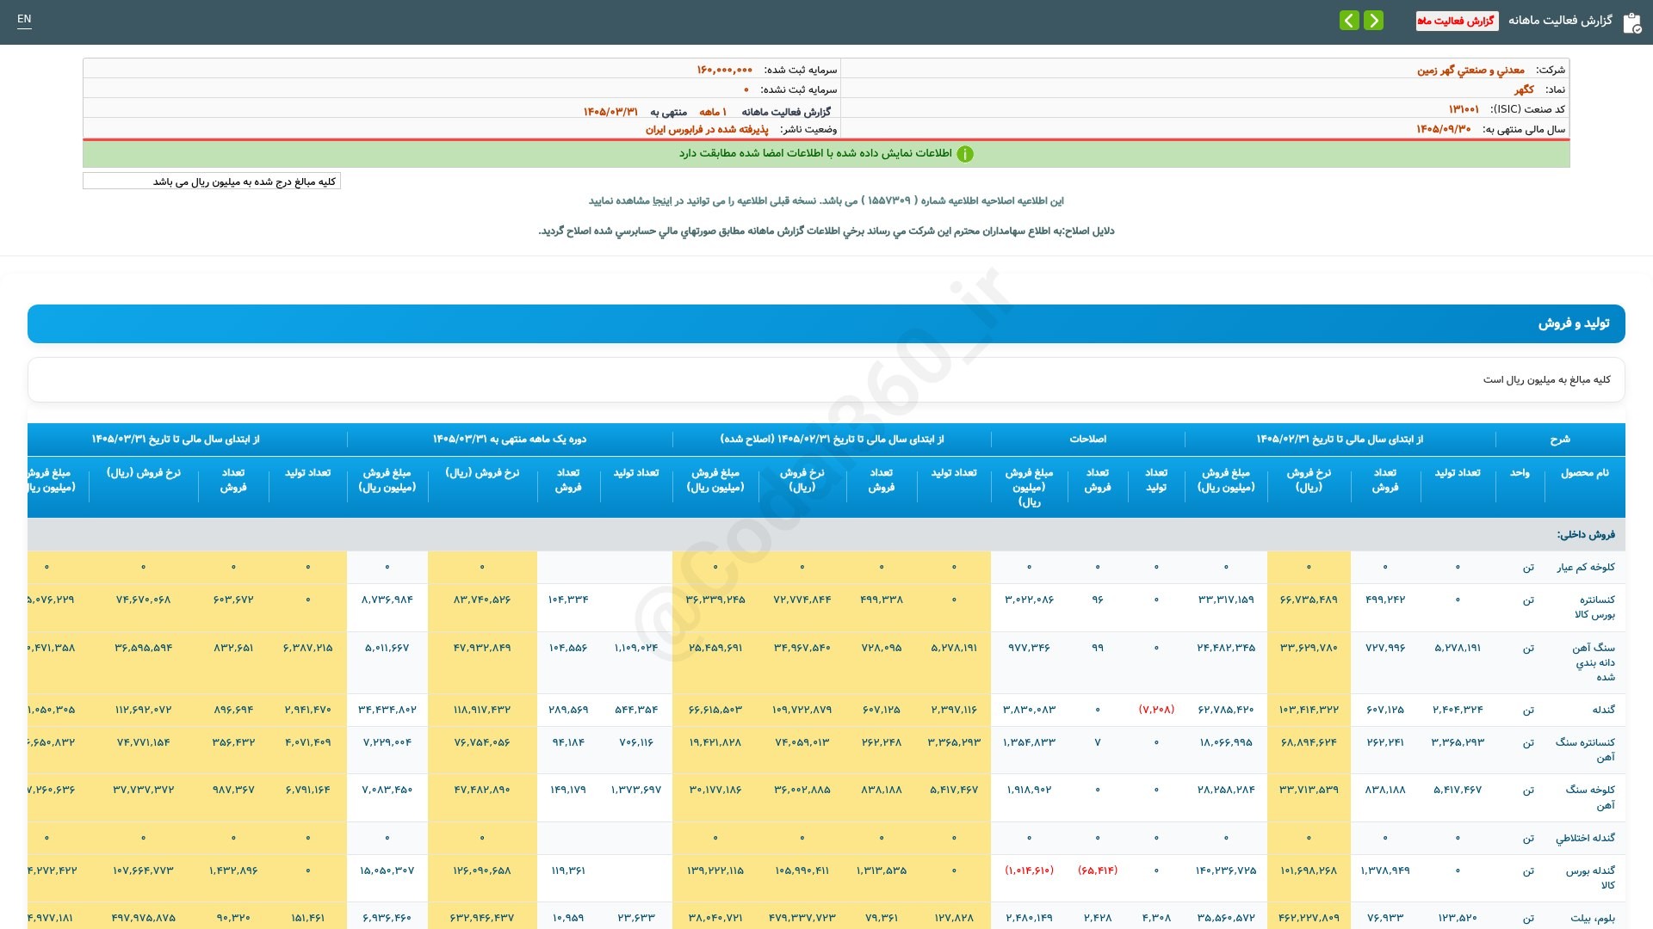The width and height of the screenshot is (1653, 929).
Task: Click the monthly activity report clipboard icon
Action: 1631,22
